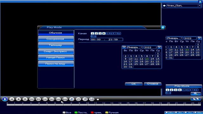Image resolution: width=203 pixels, height=114 pixels.
Task: Go to the previous month in the dialog calendar
Action: pyautogui.click(x=124, y=47)
